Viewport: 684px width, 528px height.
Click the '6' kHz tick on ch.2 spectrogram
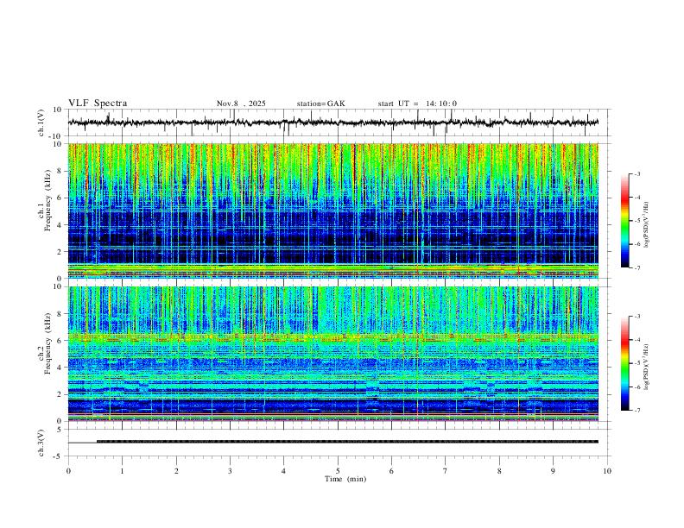(60, 341)
